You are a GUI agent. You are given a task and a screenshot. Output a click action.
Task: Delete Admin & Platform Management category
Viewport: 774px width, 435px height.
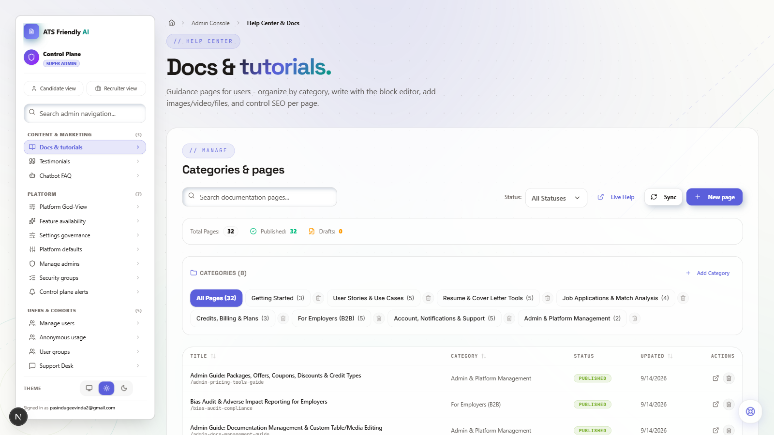pyautogui.click(x=635, y=319)
